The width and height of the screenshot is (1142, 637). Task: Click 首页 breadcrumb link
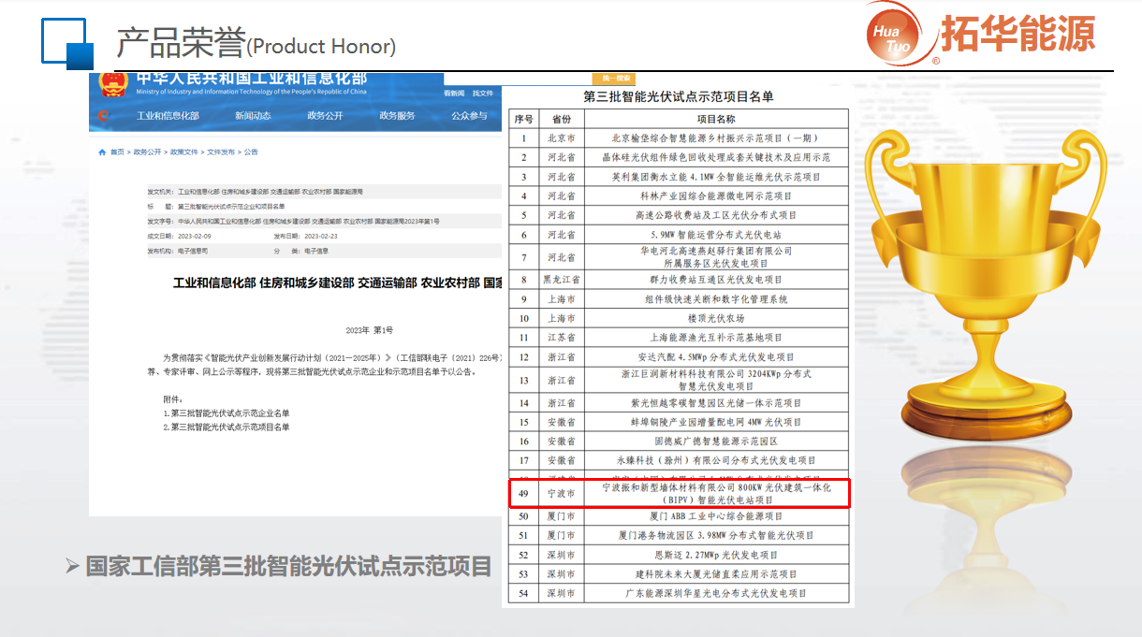[x=116, y=152]
